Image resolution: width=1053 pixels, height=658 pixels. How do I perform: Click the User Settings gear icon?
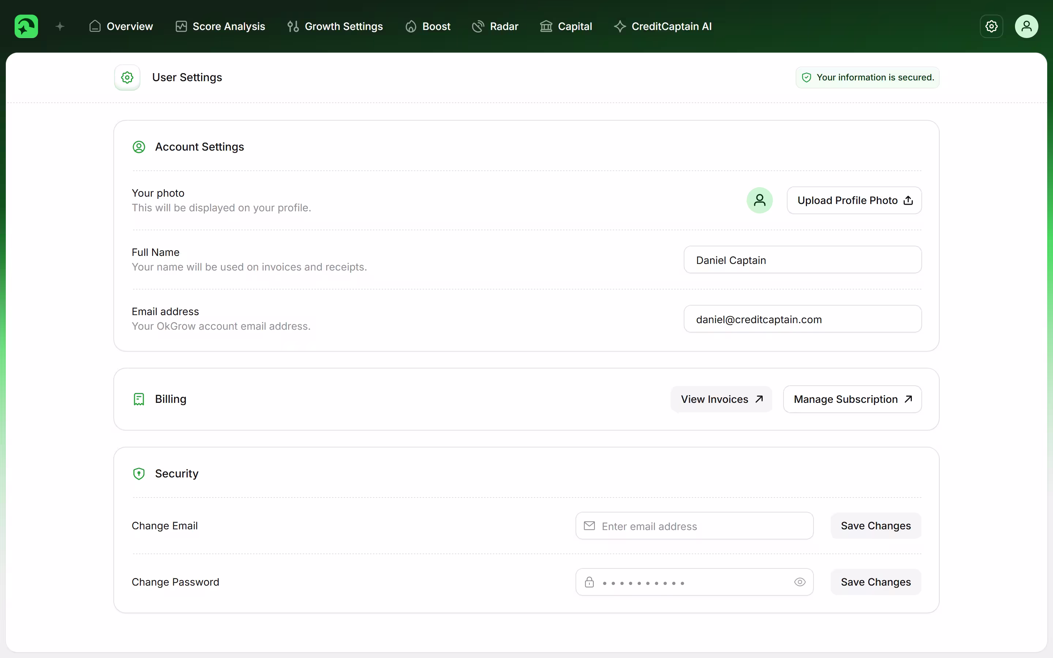point(127,77)
